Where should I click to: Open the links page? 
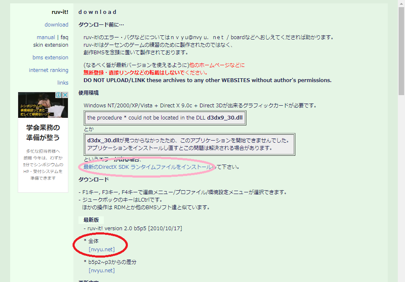pos(63,83)
